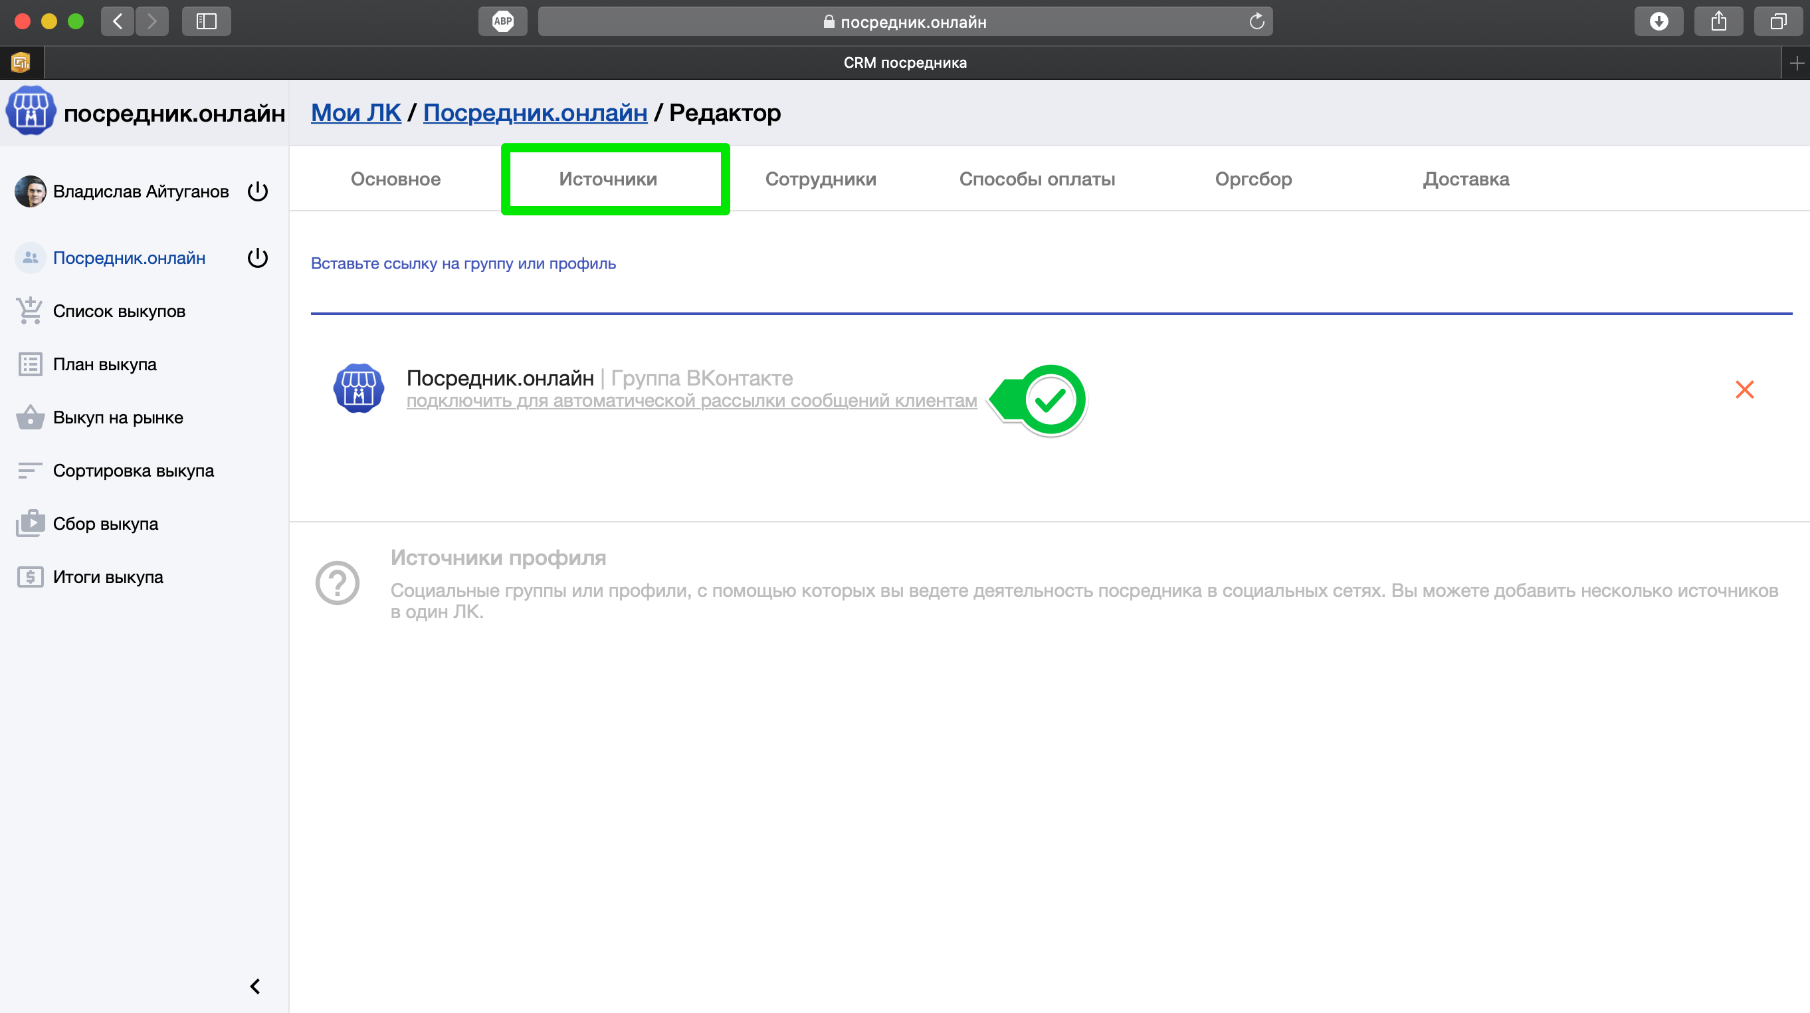Open Итоги выкупа dollar icon
1810x1013 pixels.
[x=29, y=577]
